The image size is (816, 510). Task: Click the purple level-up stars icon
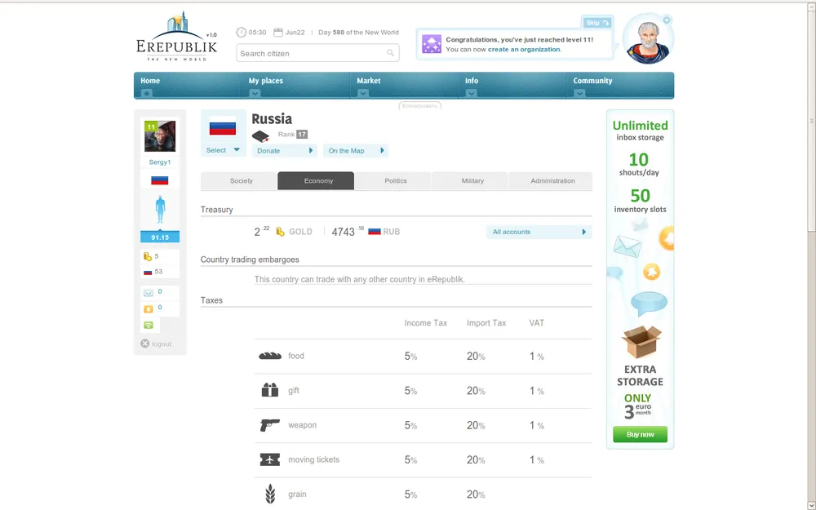432,44
